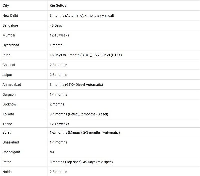Select the Thane city cell
200x176 pixels.
click(7, 124)
